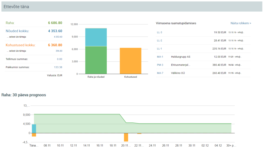
Task: Click the 'Valuuta: EUR' text
Action: coord(54,75)
